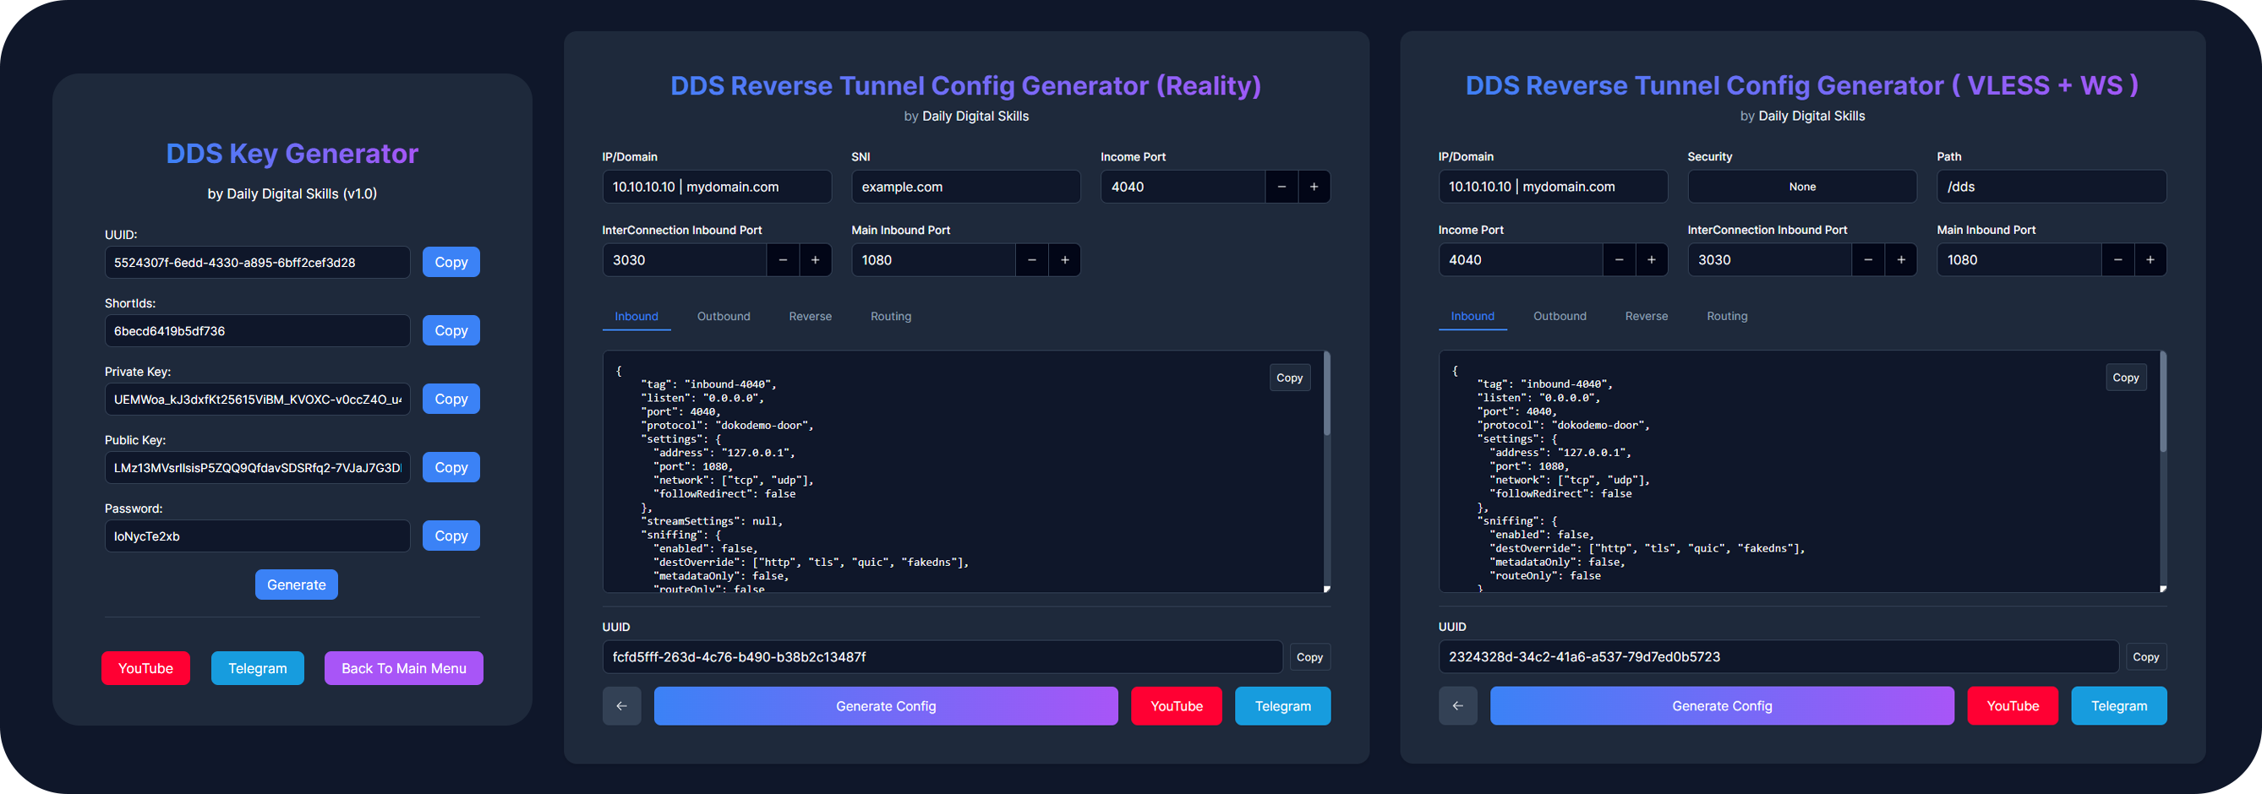Open Telegram link in Key Generator
Image resolution: width=2262 pixels, height=794 pixels.
tap(257, 668)
